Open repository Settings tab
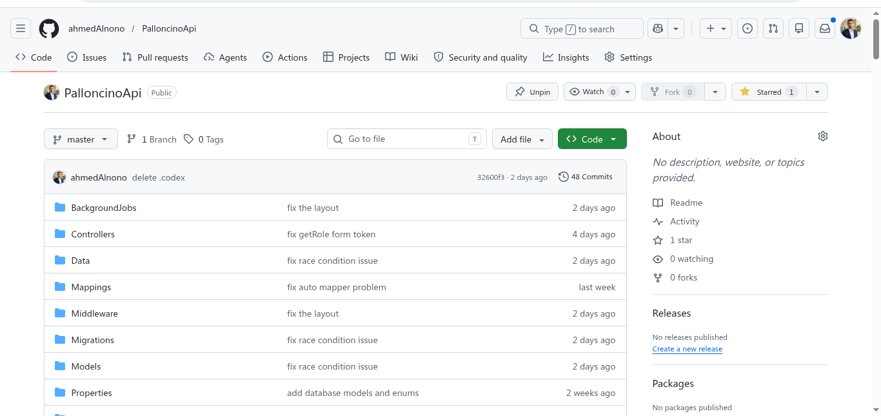 tap(628, 57)
